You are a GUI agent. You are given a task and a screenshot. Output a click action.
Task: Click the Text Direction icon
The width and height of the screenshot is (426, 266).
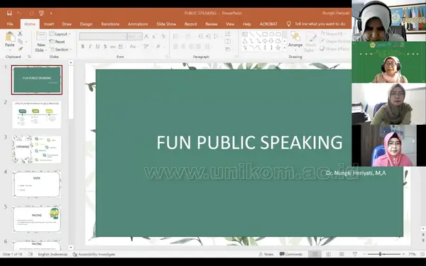pyautogui.click(x=228, y=33)
